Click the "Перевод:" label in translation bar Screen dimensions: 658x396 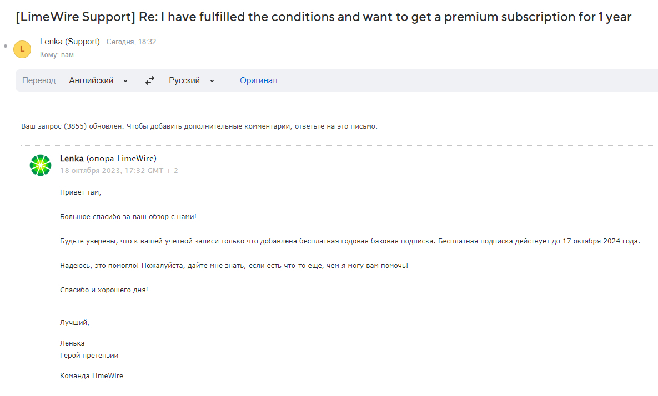[x=40, y=80]
